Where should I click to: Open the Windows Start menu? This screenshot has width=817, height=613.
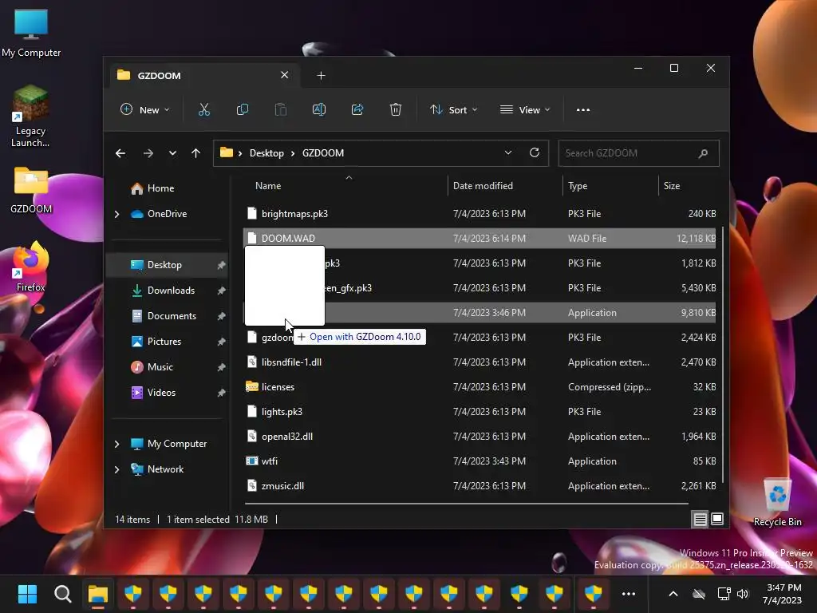click(x=28, y=594)
